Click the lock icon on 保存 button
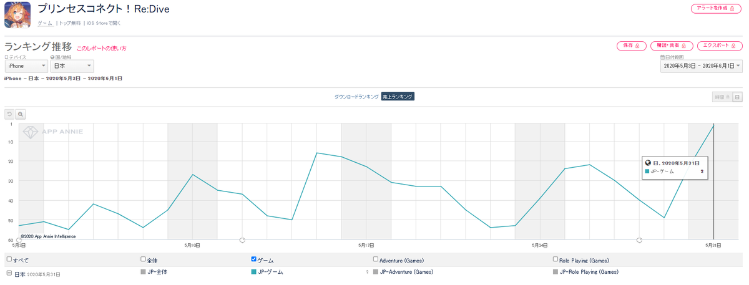The image size is (749, 285). [x=637, y=46]
